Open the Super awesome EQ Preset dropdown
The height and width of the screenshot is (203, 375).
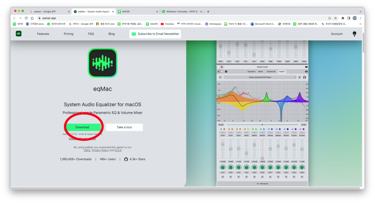[x=260, y=77]
